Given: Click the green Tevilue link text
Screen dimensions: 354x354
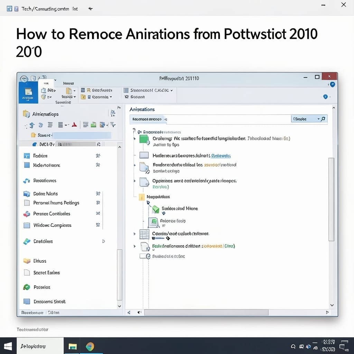Looking at the screenshot, I should 160,187.
